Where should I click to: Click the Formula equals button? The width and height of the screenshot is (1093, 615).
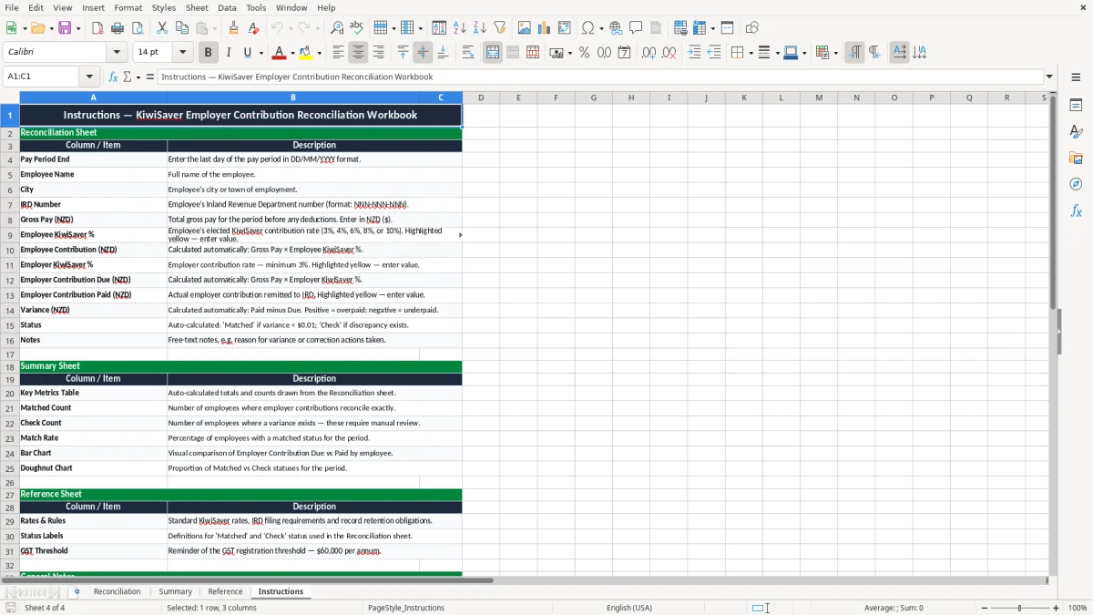[150, 77]
